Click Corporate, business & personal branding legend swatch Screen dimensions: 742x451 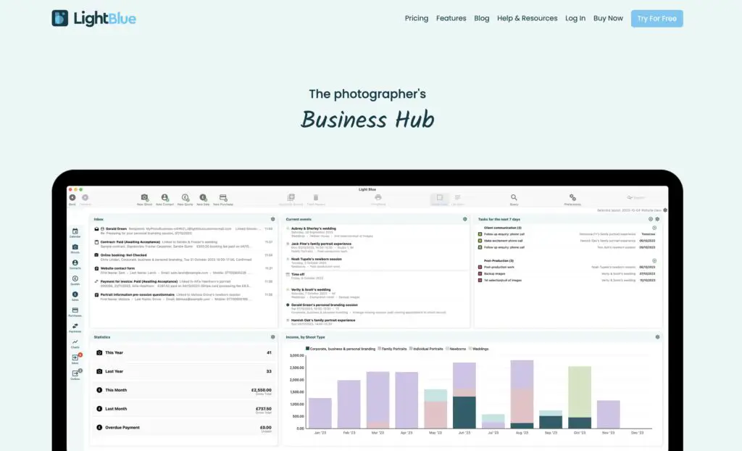(x=307, y=349)
